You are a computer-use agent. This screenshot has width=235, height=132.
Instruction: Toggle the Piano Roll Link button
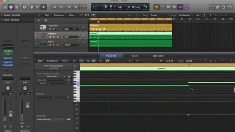pyautogui.click(x=107, y=61)
